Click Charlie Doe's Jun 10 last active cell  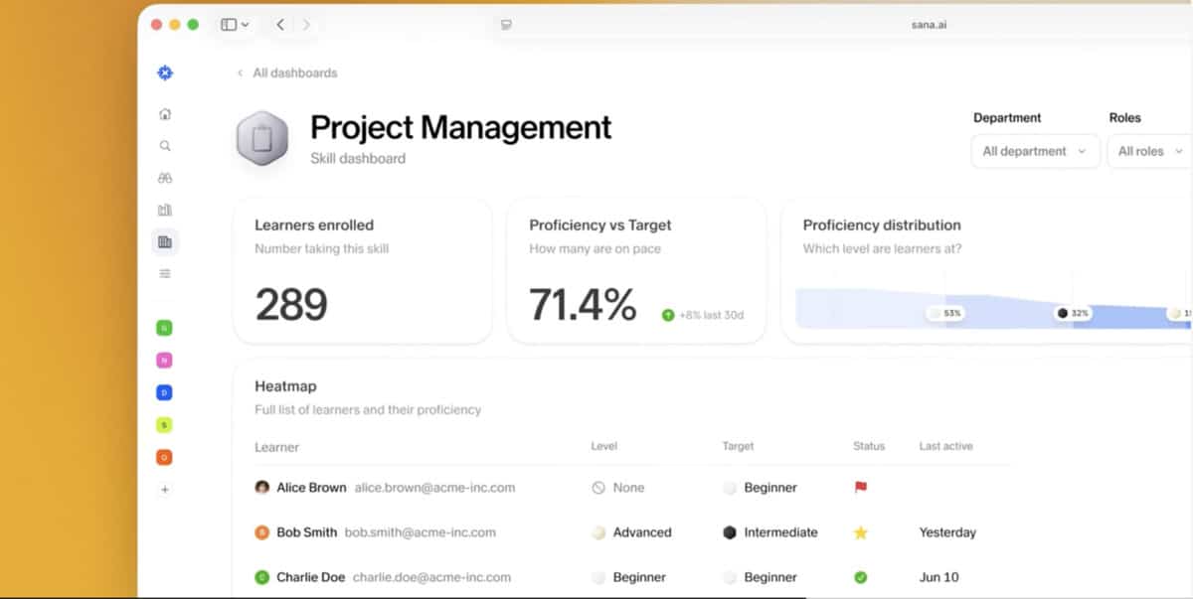[939, 577]
